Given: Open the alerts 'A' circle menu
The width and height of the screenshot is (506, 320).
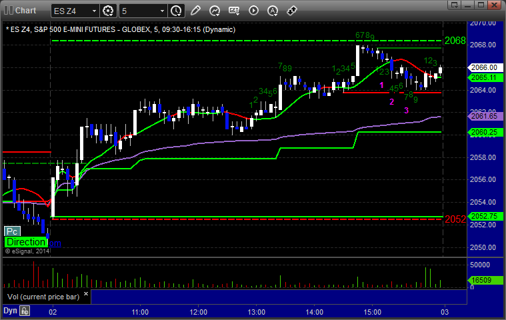Looking at the screenshot, I should point(273,11).
